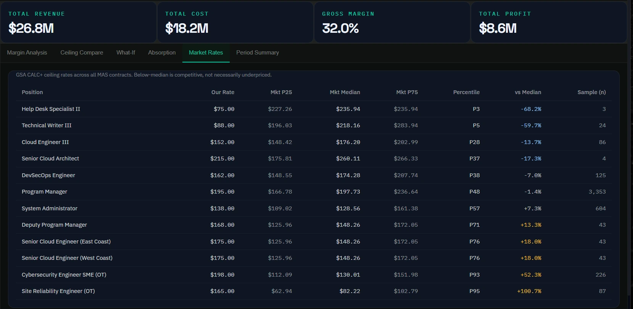
Task: Click the $75.00 Our Rate value
Action: pos(224,109)
